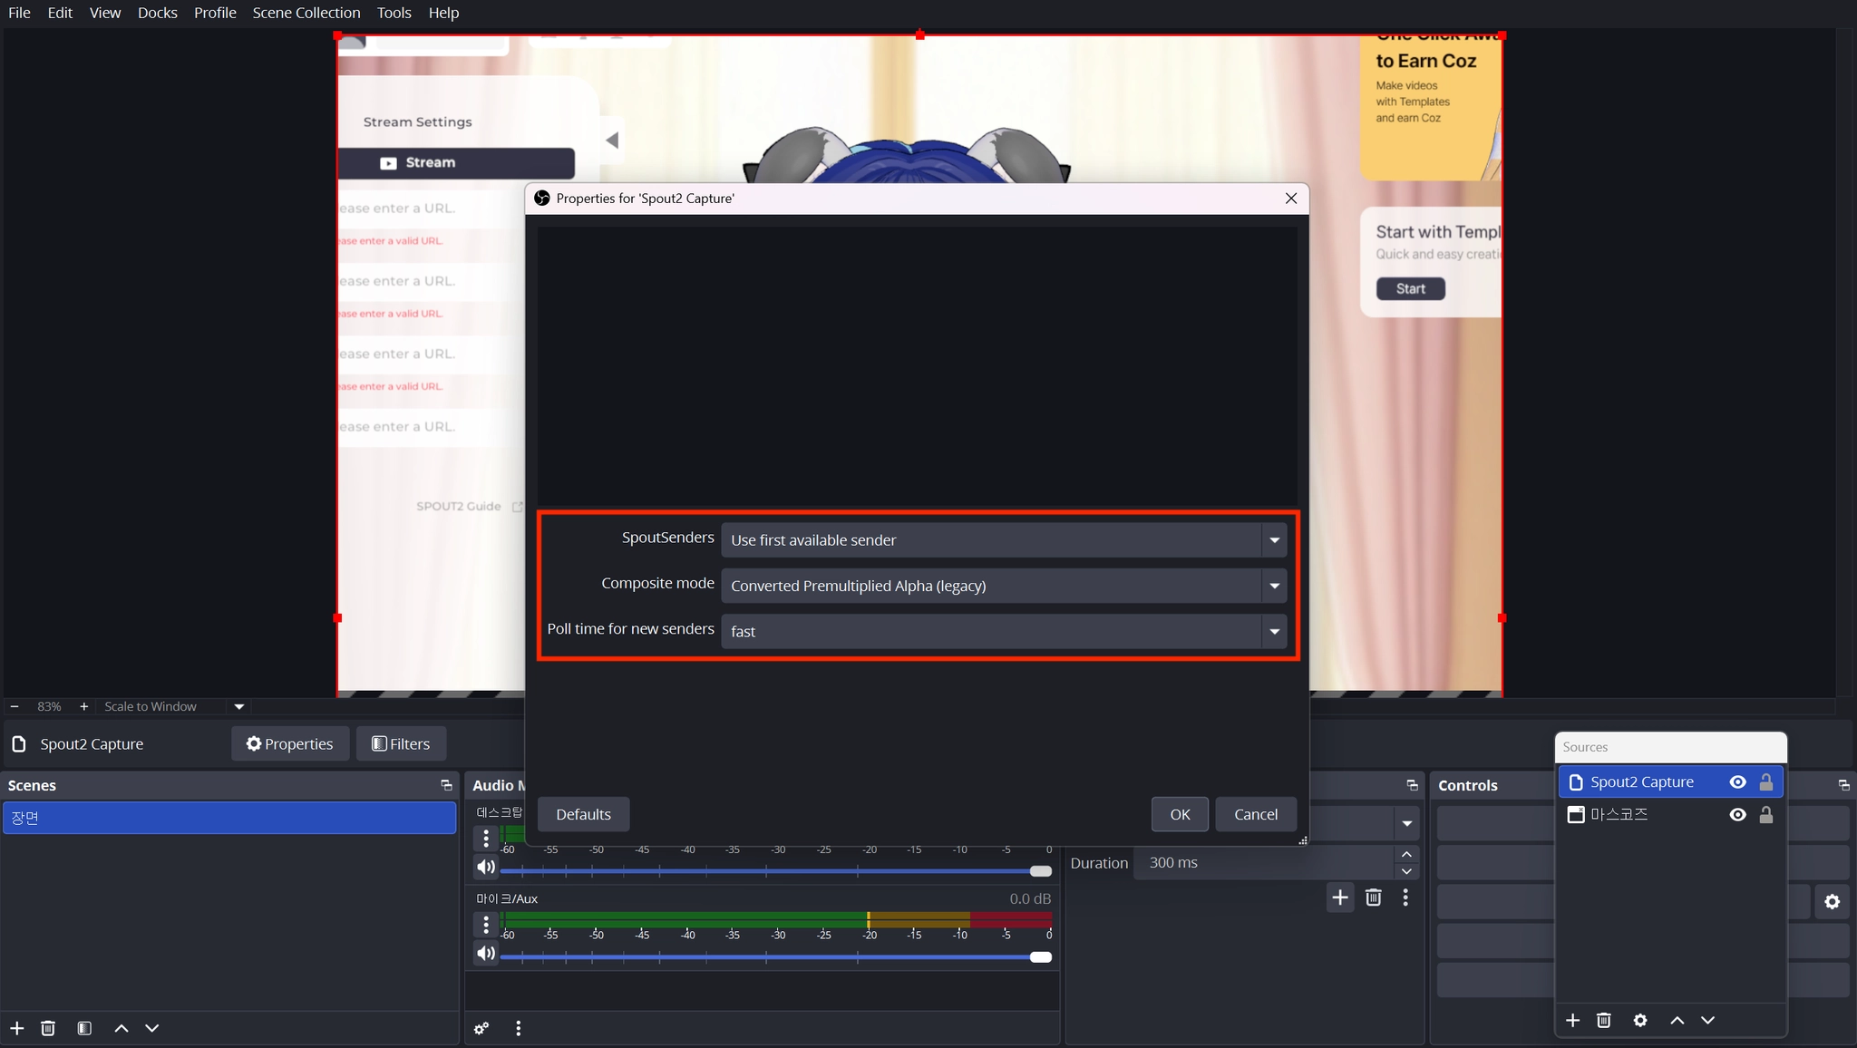Confirm properties with OK button
Viewport: 1857px width, 1048px height.
[x=1180, y=814]
